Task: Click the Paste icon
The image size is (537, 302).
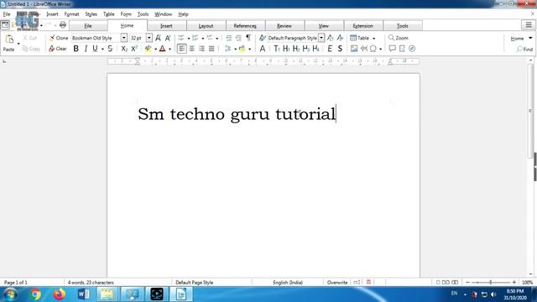Action: coord(9,39)
